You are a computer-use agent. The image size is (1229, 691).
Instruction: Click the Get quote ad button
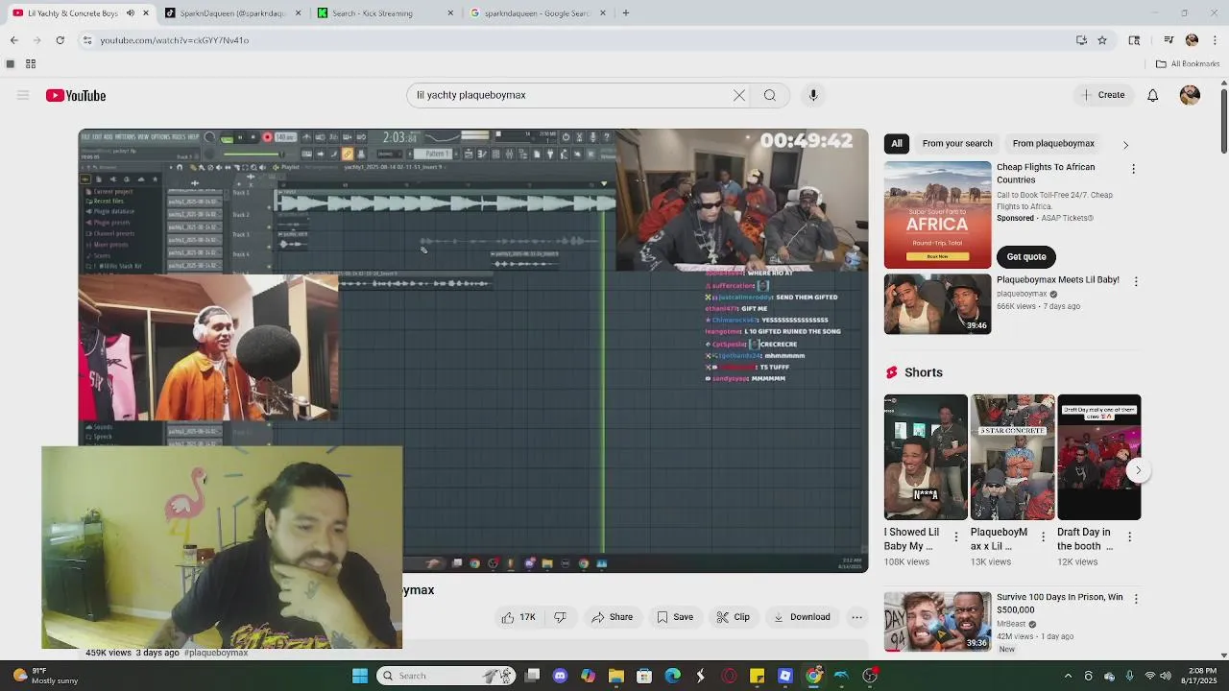(1026, 256)
